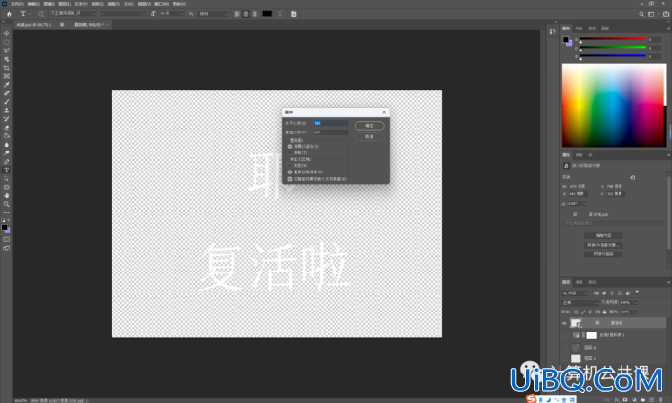This screenshot has height=403, width=672.
Task: Pick a color in the spectrum field
Action: click(614, 106)
